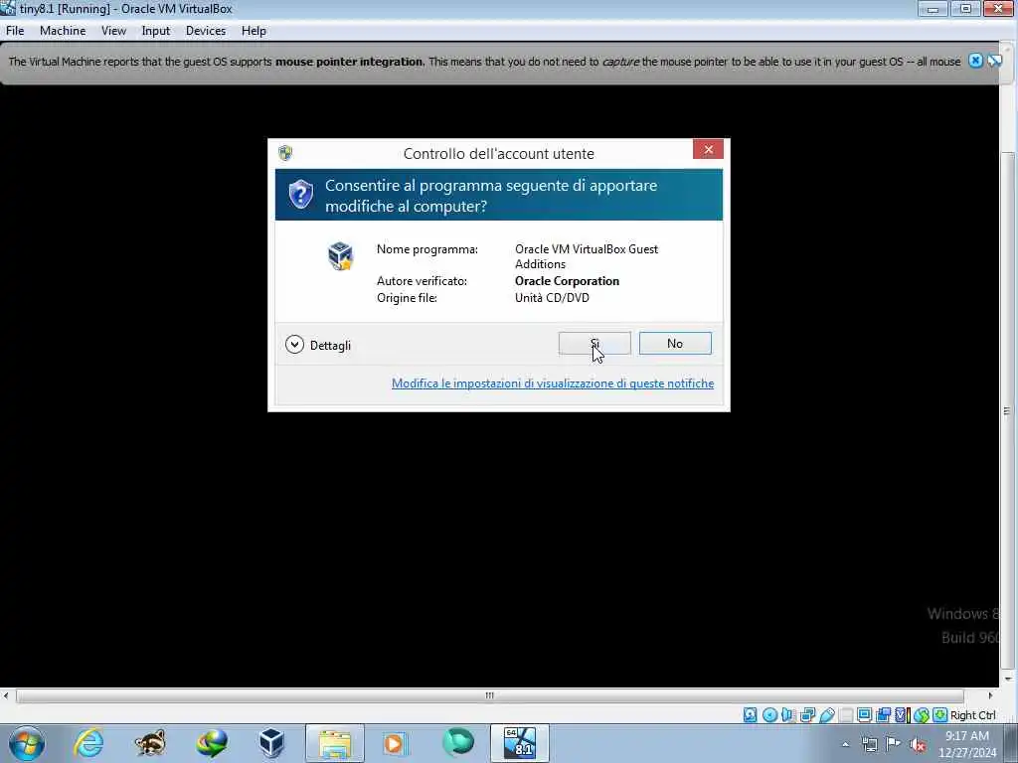Show hidden system tray icons

[846, 744]
